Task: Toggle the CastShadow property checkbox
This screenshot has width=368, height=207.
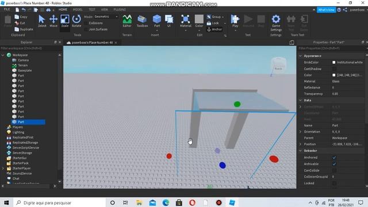Action: coord(334,69)
